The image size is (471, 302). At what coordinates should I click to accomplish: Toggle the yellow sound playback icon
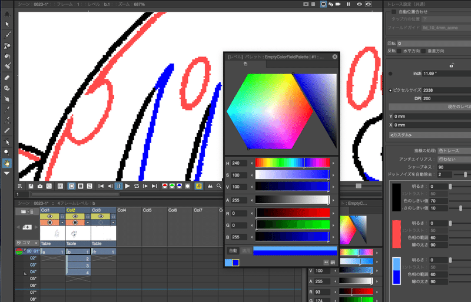point(199,186)
